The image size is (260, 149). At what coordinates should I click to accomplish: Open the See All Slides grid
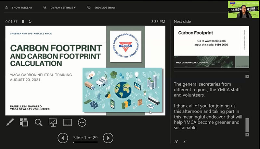[x=24, y=122]
